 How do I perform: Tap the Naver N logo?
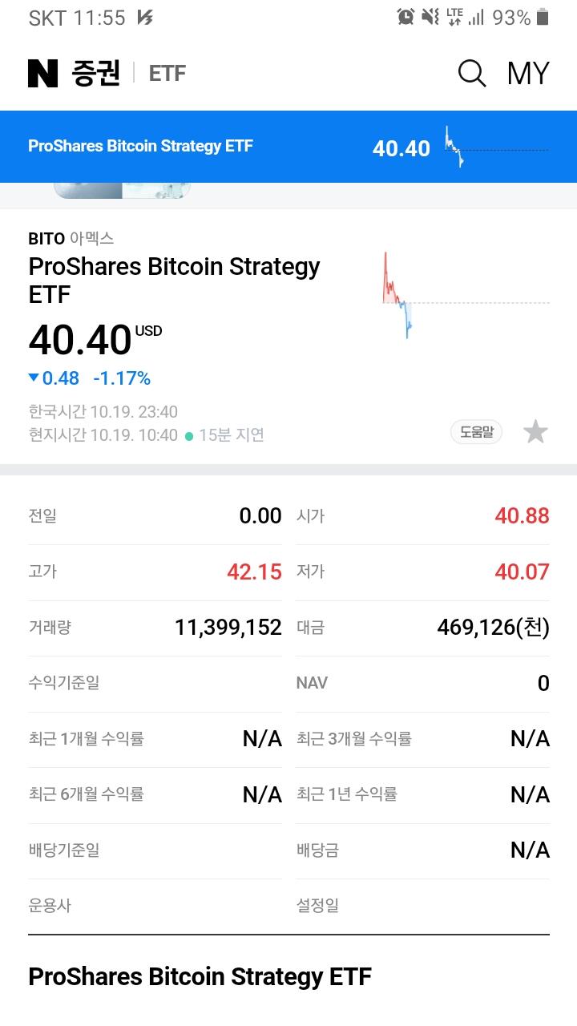point(43,74)
